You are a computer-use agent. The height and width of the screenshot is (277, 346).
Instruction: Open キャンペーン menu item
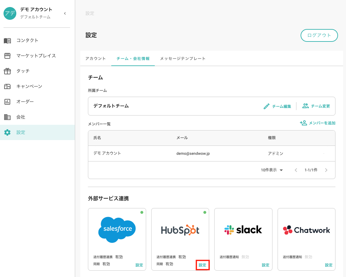(37, 86)
